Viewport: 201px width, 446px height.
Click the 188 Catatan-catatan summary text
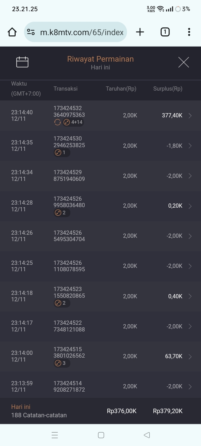[x=39, y=415]
